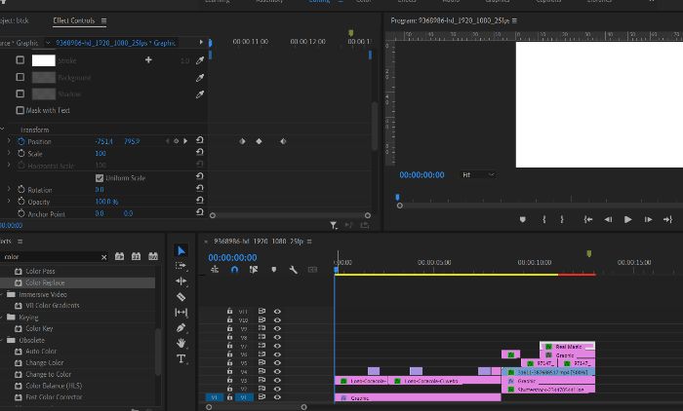Open timeline display settings wrench
The image size is (683, 411).
click(x=293, y=270)
